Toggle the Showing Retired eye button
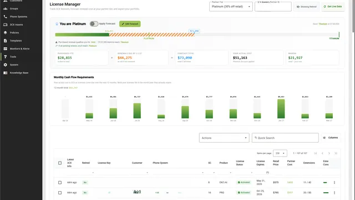 (x=307, y=7)
